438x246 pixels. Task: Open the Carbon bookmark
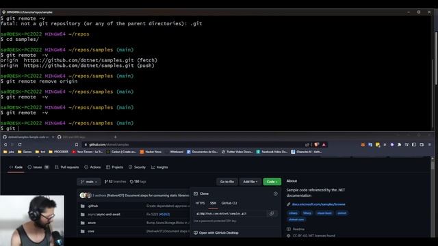tap(121, 152)
